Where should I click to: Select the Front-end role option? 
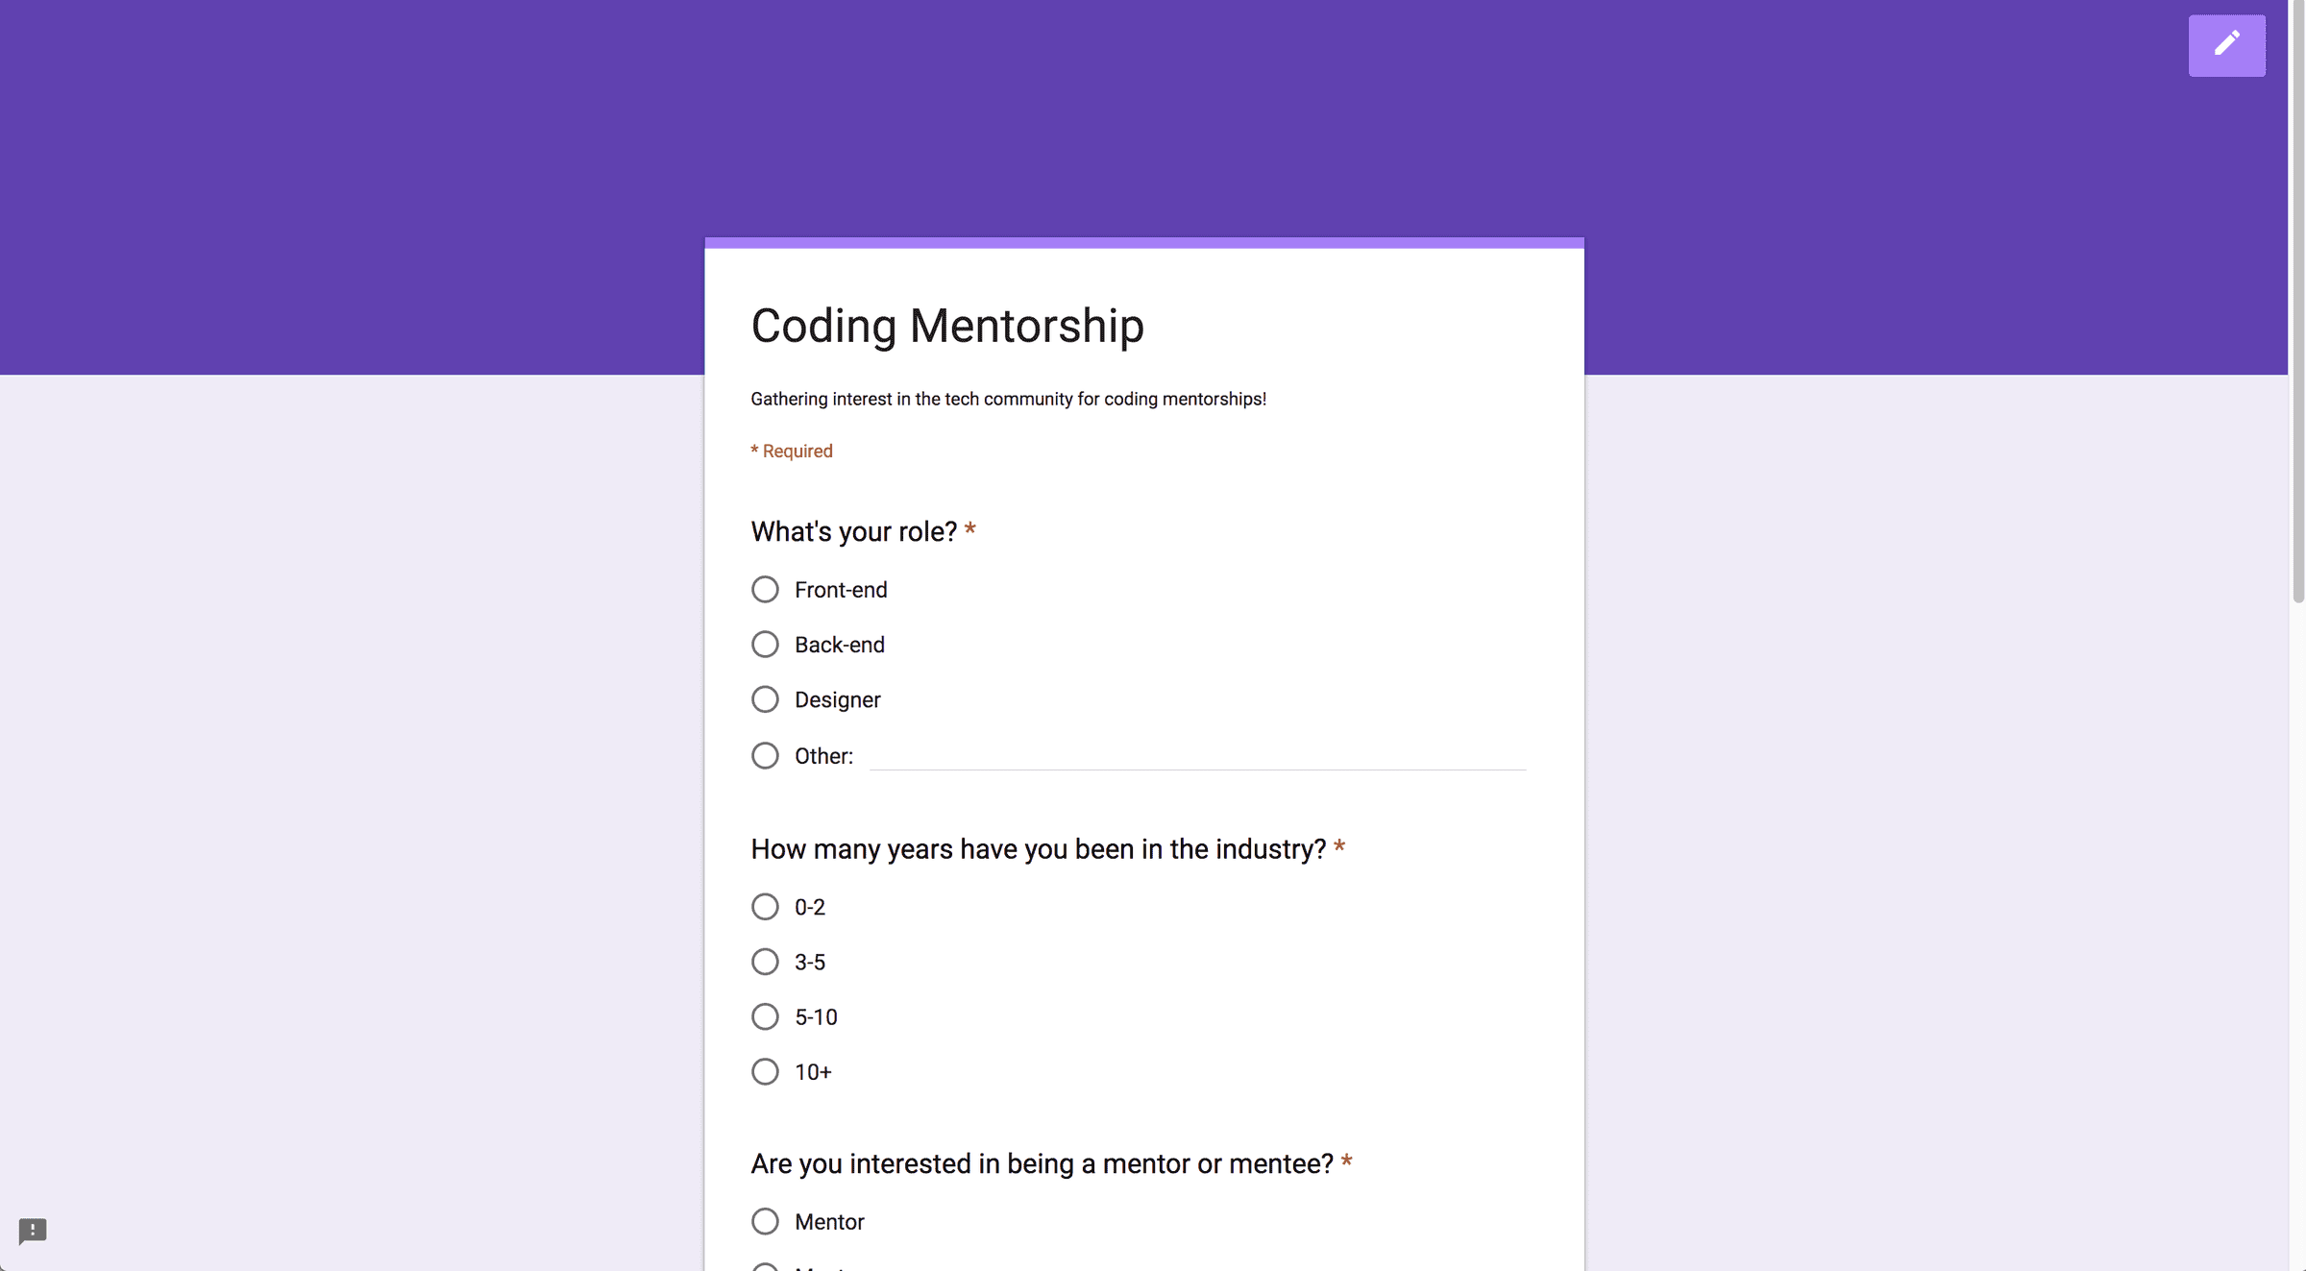[765, 589]
